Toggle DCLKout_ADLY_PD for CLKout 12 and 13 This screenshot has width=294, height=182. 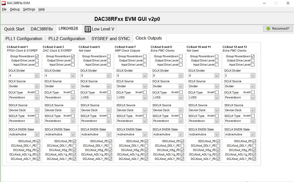pos(254,159)
